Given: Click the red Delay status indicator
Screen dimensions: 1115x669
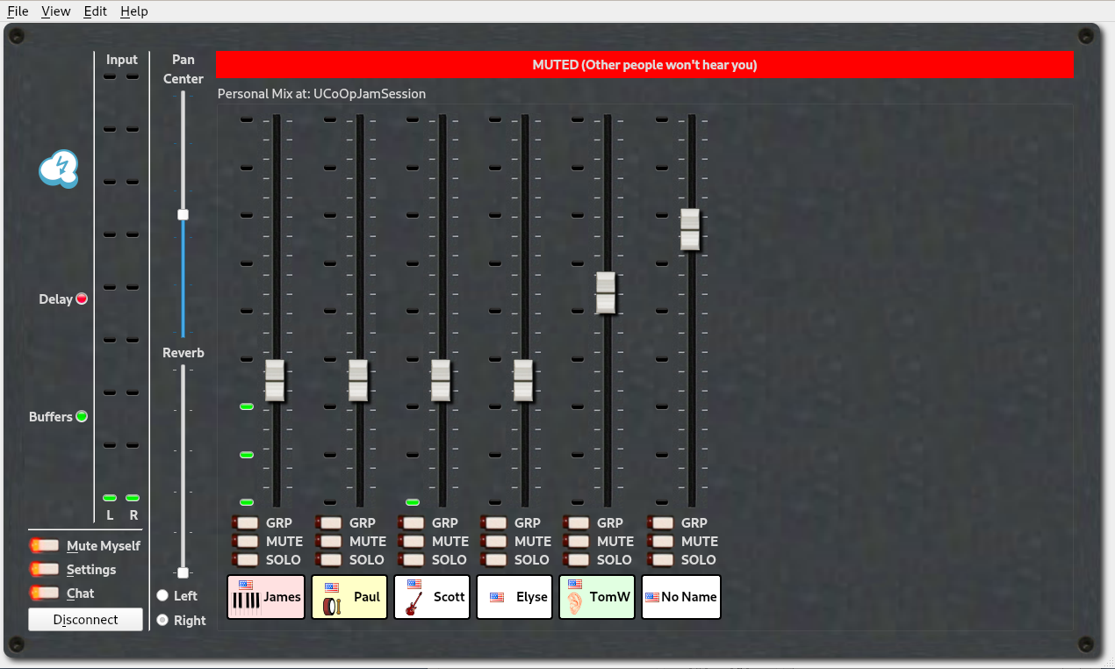Looking at the screenshot, I should [x=82, y=299].
